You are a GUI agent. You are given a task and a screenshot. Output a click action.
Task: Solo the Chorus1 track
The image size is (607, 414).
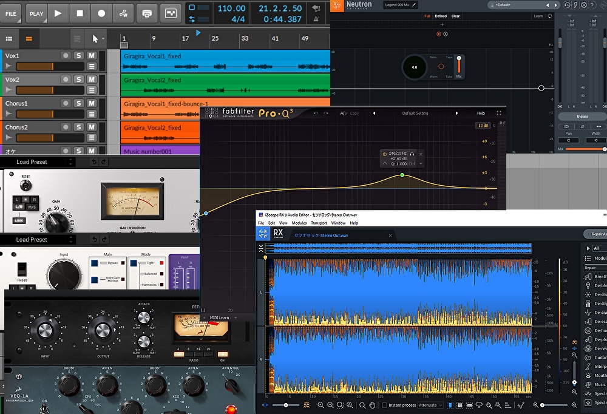click(x=79, y=103)
